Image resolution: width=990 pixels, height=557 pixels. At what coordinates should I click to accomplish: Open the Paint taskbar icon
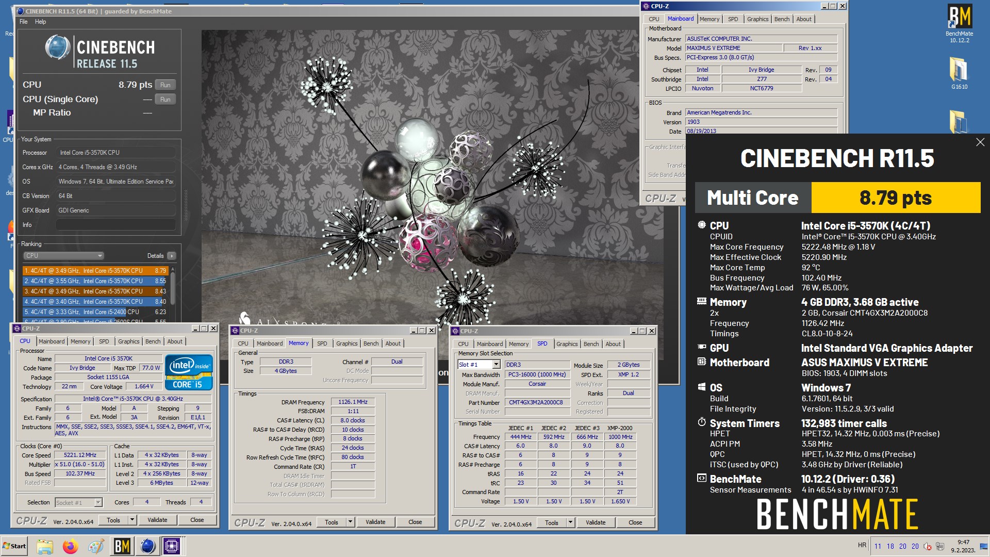[96, 546]
